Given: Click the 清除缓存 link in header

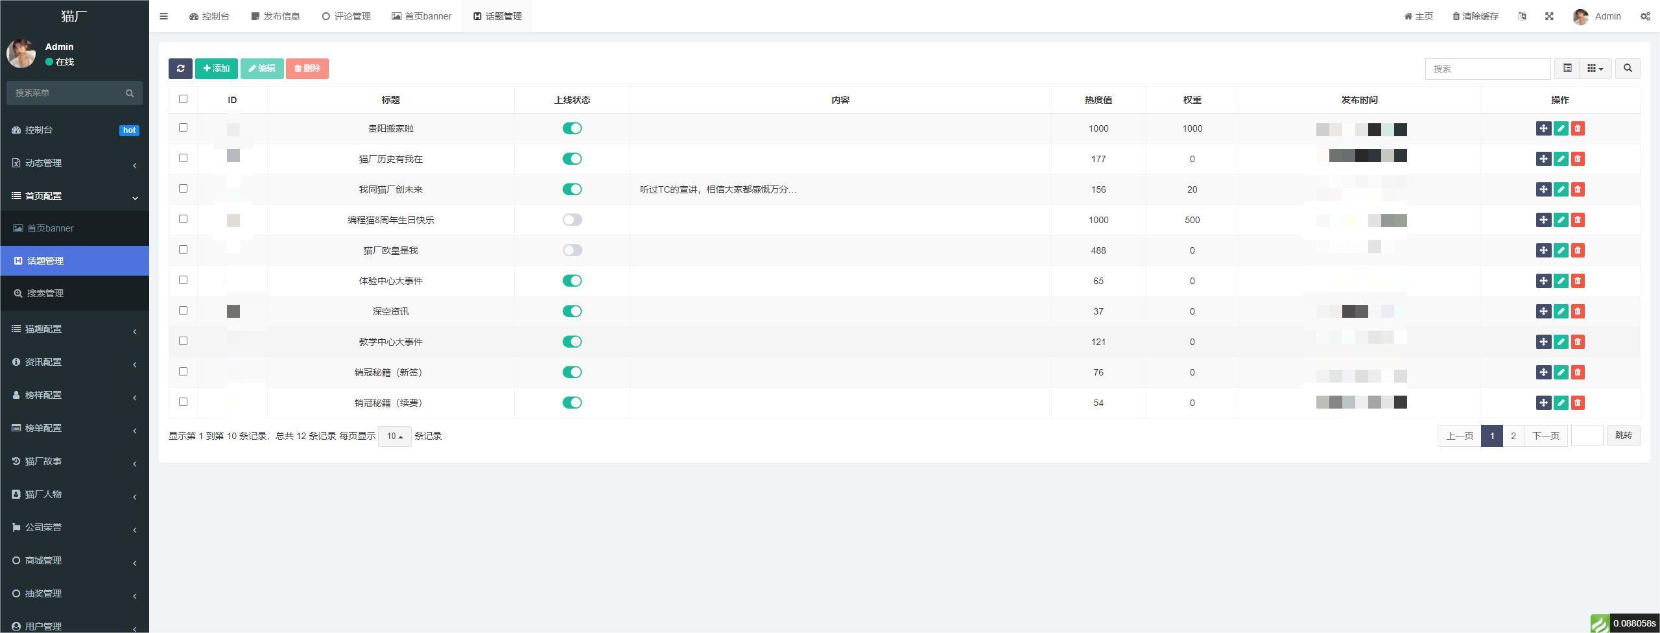Looking at the screenshot, I should click(x=1475, y=16).
